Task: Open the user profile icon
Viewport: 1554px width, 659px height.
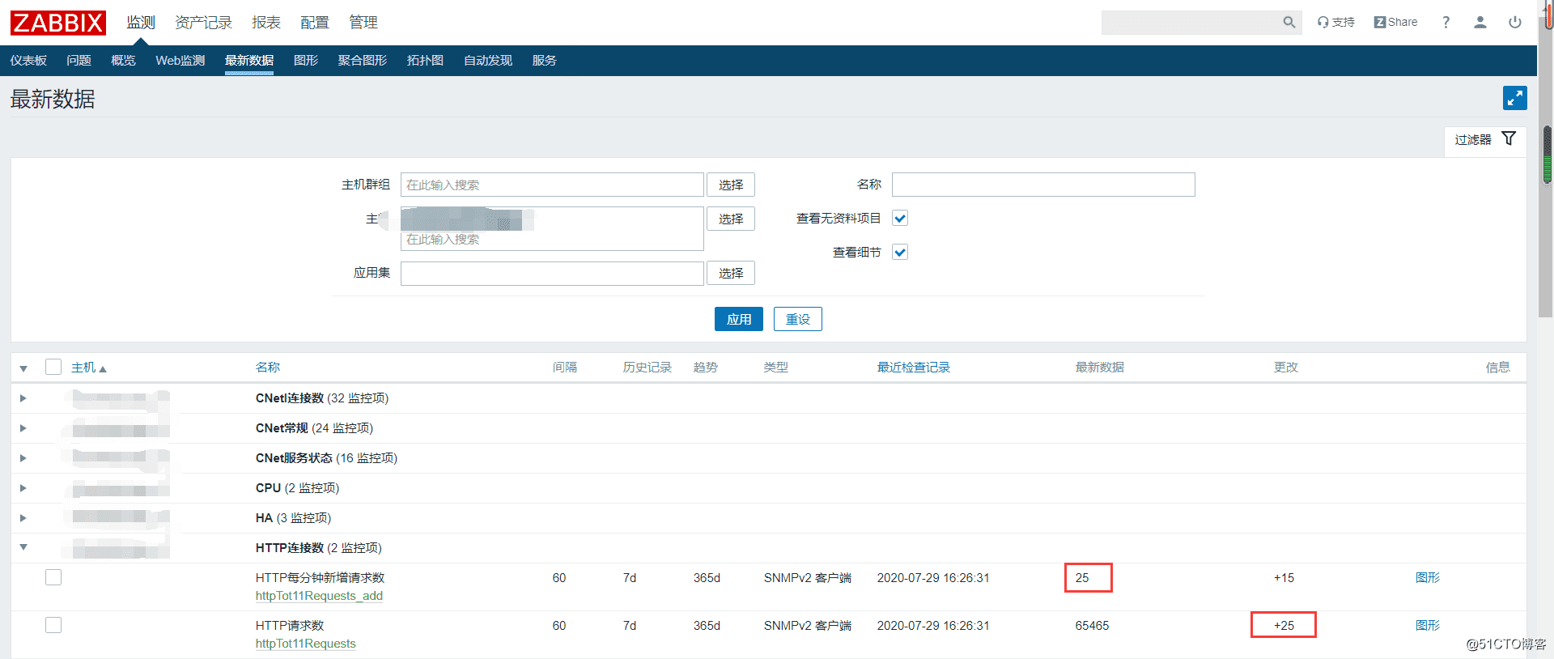Action: pos(1480,23)
